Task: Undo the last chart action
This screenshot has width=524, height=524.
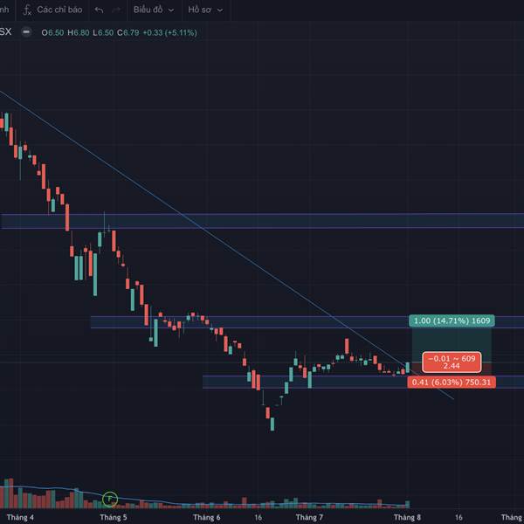Action: coord(99,10)
